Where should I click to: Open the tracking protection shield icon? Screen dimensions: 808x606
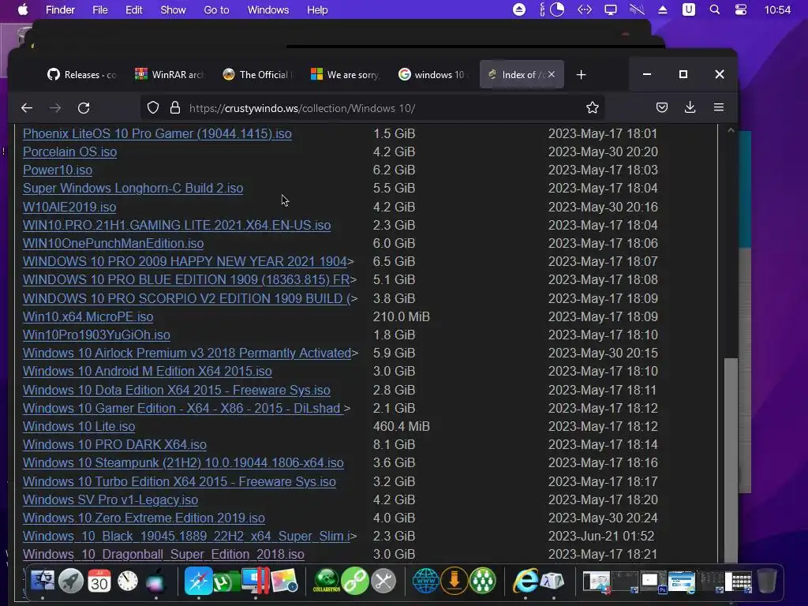click(153, 107)
